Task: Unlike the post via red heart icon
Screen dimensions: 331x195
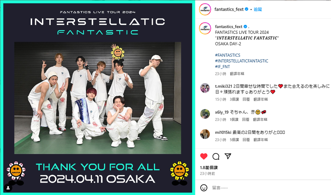Action: click(204, 156)
